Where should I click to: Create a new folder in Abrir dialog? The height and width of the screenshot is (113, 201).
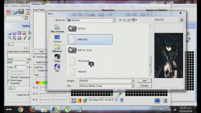tap(129, 20)
